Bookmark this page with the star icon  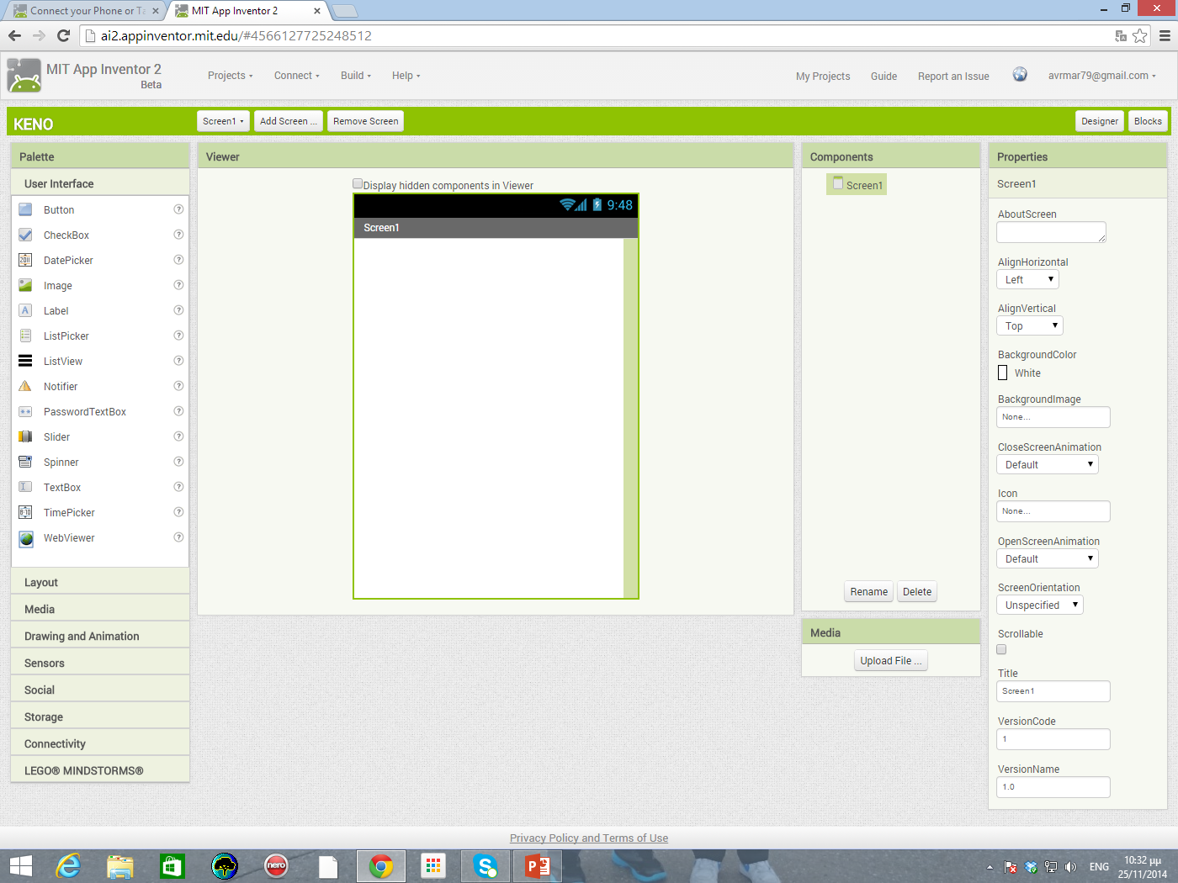(1139, 35)
